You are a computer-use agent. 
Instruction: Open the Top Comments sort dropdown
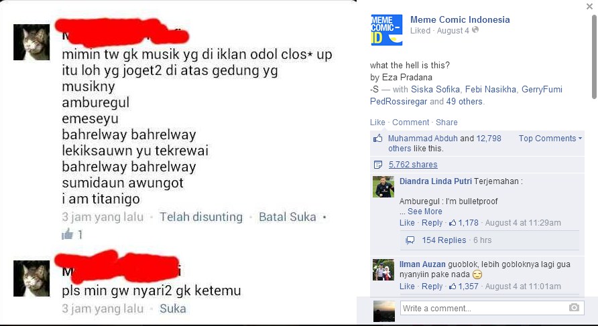coord(550,139)
